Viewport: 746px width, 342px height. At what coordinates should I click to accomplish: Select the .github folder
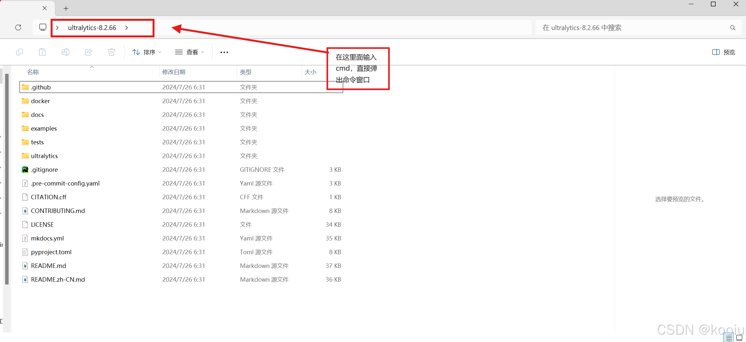click(x=181, y=87)
